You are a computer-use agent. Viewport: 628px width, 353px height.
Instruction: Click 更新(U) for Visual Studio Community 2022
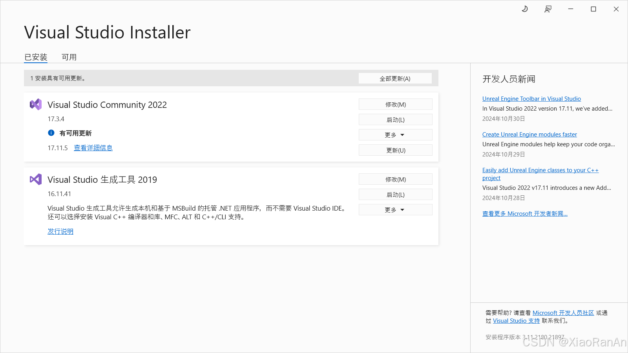[x=396, y=150]
